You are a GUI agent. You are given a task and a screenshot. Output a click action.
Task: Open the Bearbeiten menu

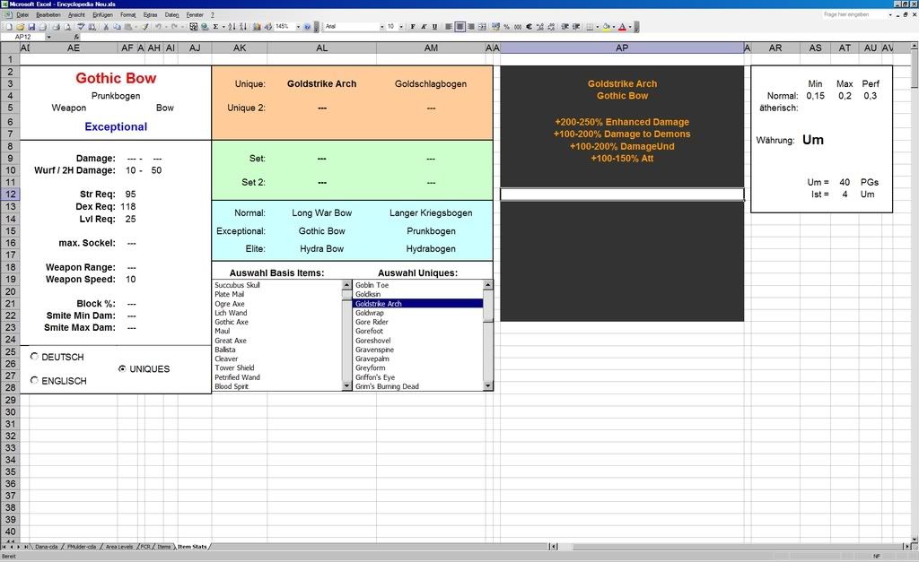coord(48,14)
